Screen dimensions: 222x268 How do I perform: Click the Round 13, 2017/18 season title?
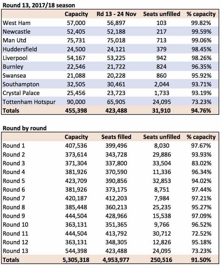tap(39, 5)
